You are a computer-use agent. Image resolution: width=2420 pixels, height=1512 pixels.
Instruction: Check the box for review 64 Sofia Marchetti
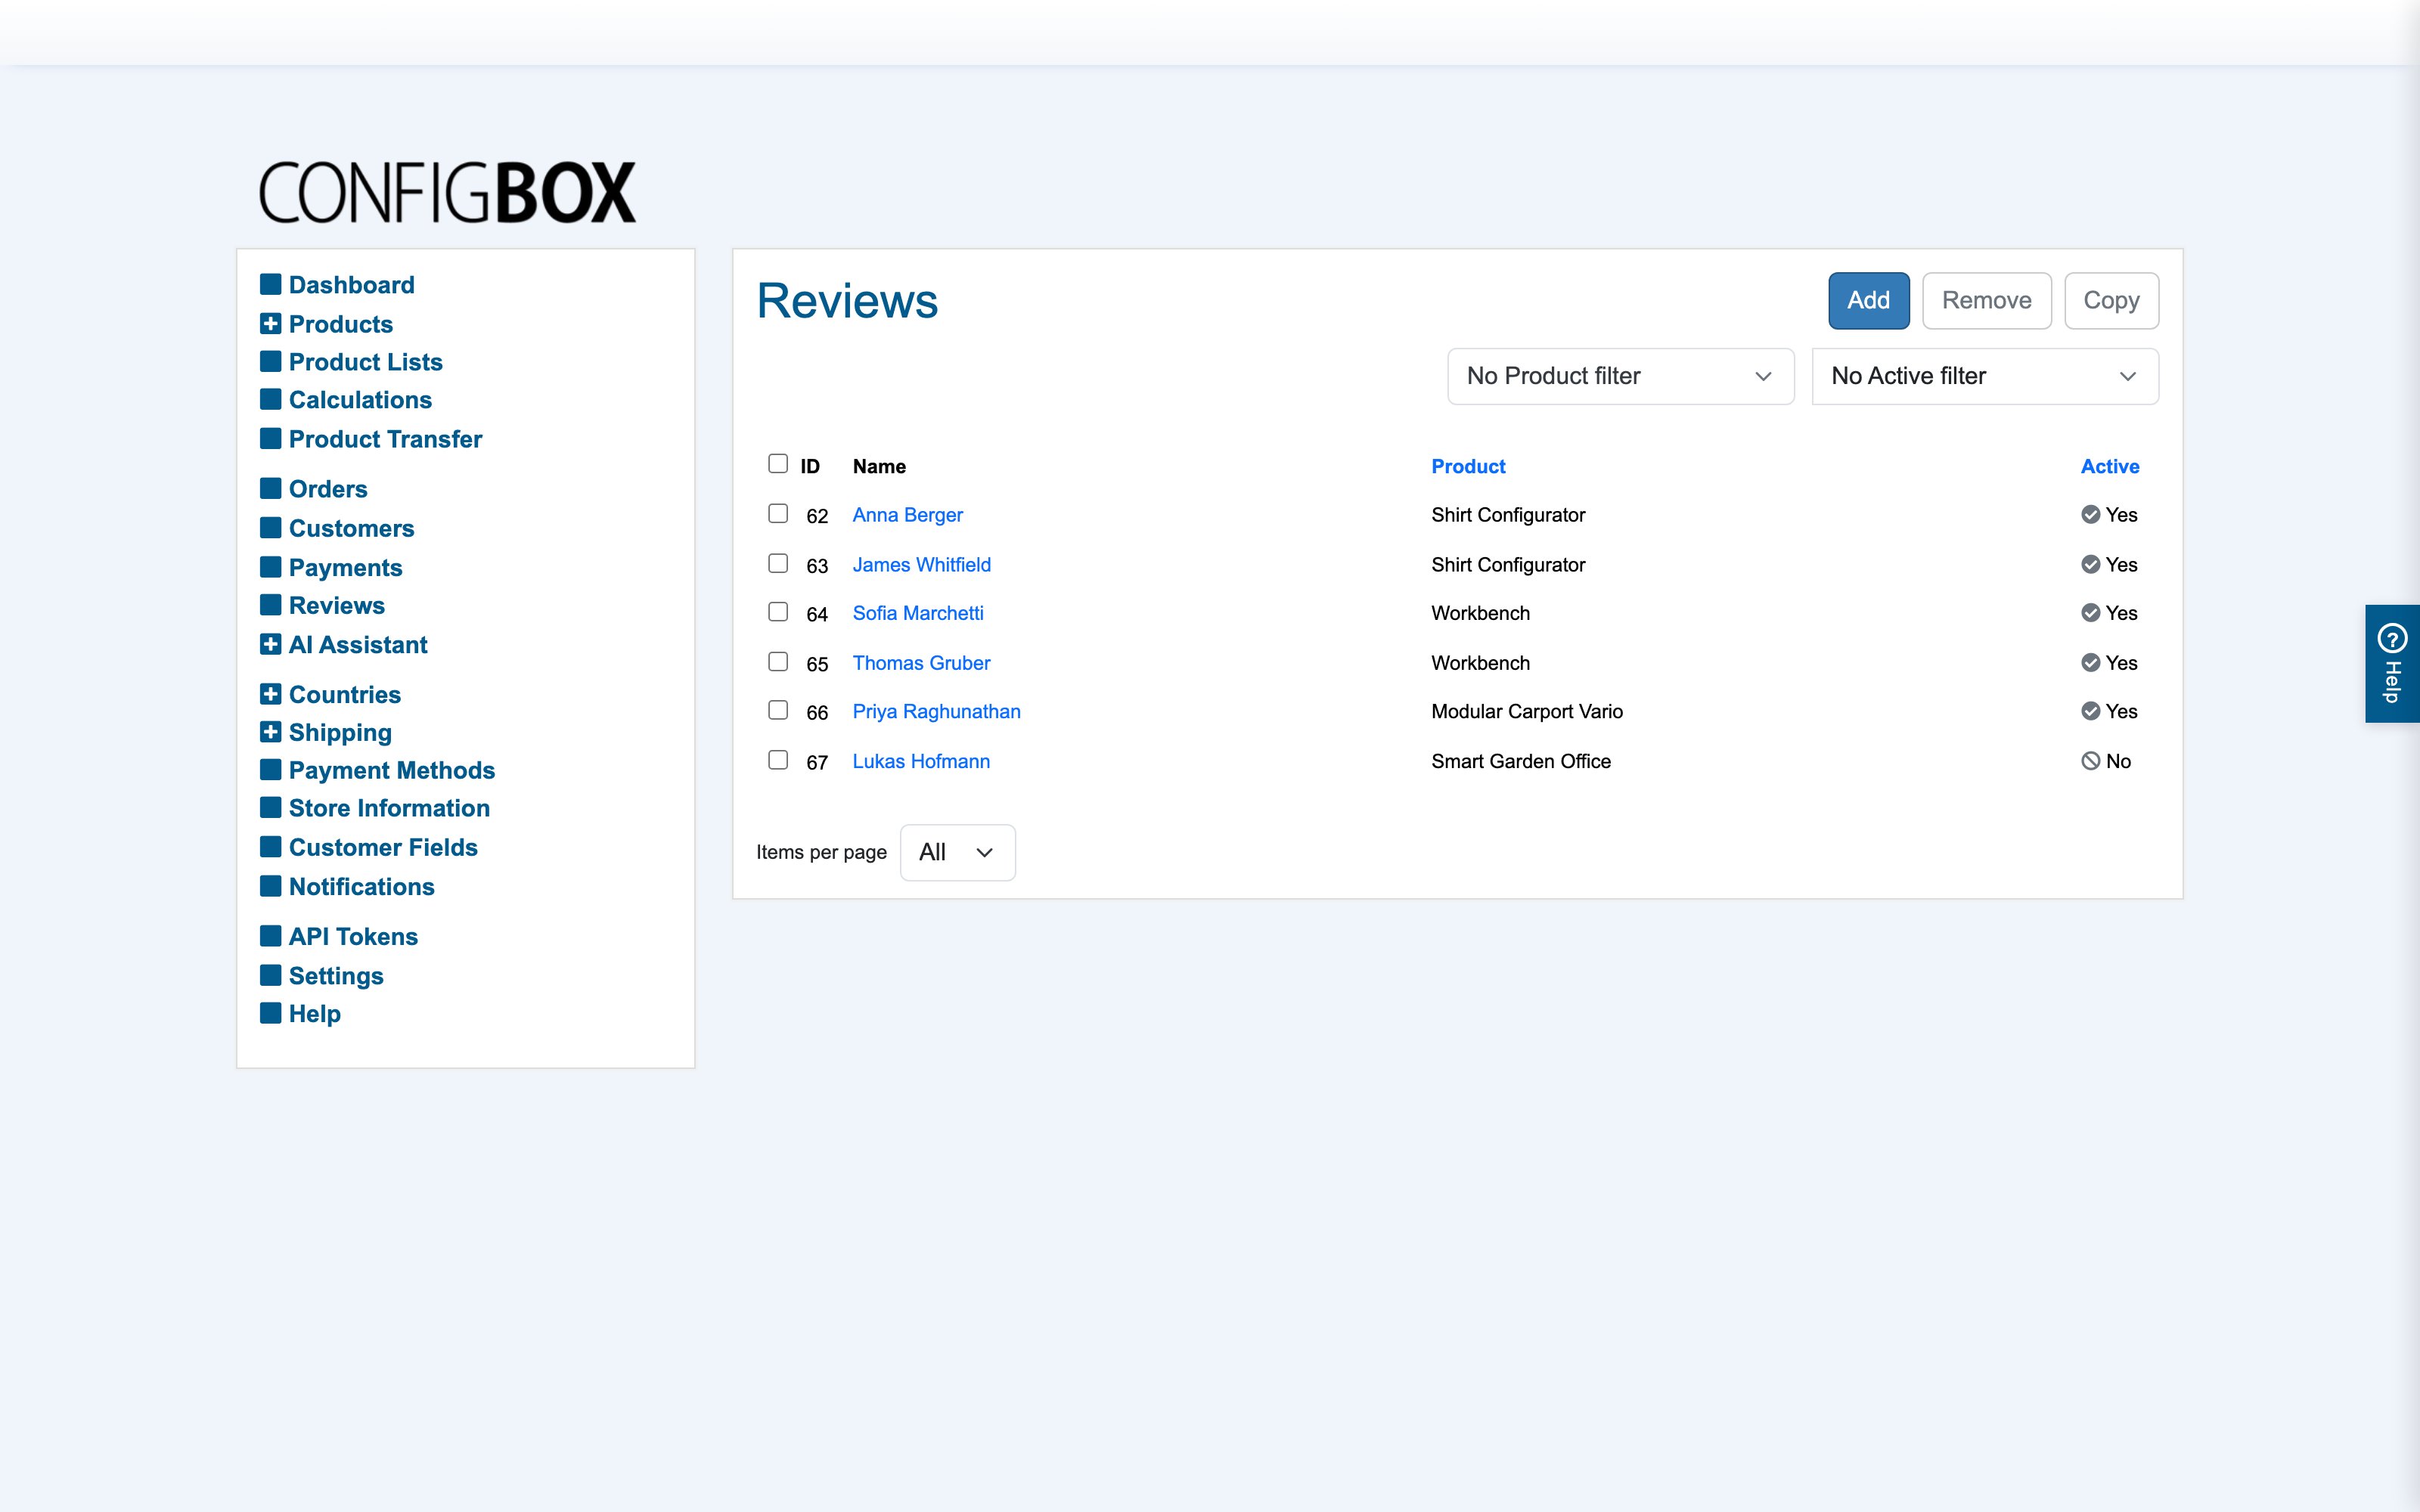pyautogui.click(x=778, y=611)
